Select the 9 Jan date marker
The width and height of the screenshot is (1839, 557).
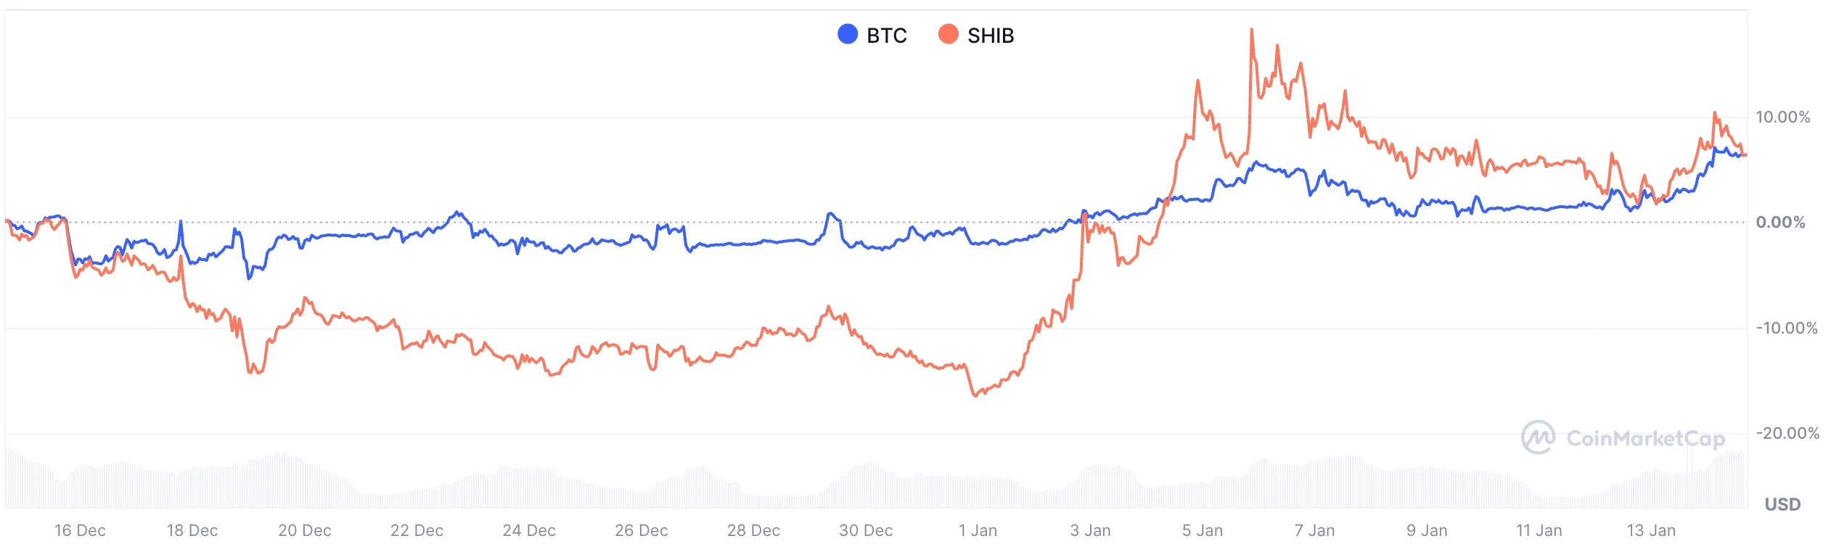tap(1427, 530)
